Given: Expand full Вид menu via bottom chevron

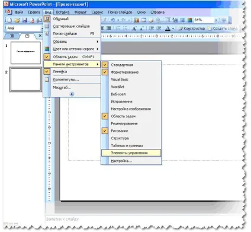Looking at the screenshot, I should point(72,94).
